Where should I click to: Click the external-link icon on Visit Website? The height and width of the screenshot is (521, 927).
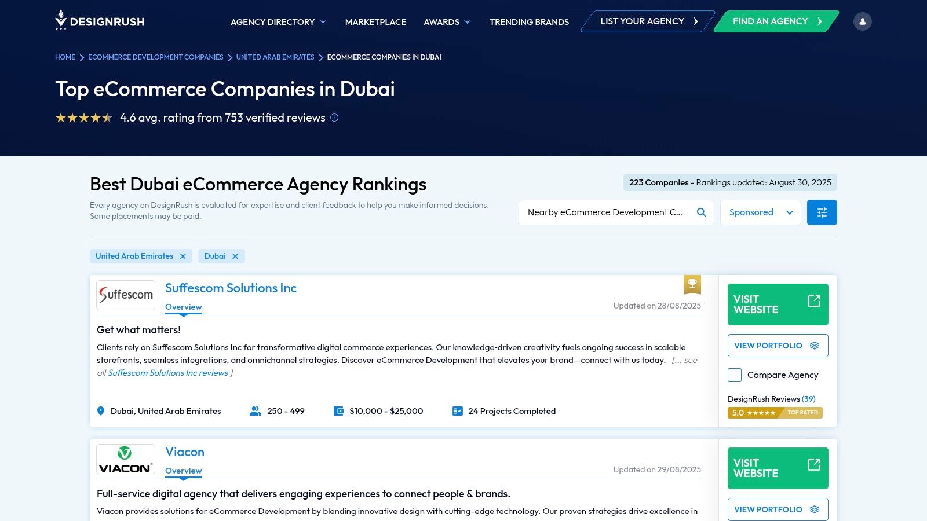(814, 301)
